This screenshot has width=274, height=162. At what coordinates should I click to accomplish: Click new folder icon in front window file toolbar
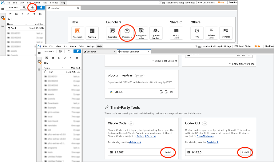(53, 58)
